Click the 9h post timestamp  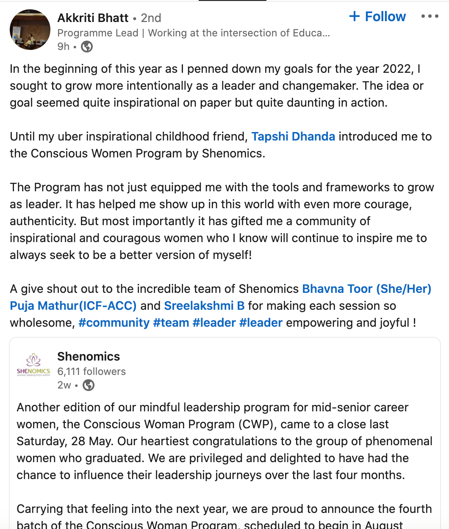(x=64, y=47)
